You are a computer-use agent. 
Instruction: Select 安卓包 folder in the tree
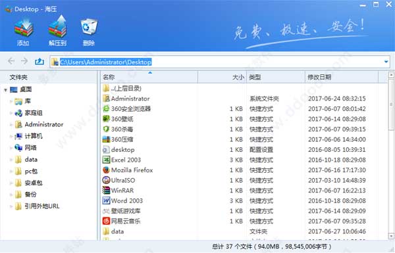(34, 183)
